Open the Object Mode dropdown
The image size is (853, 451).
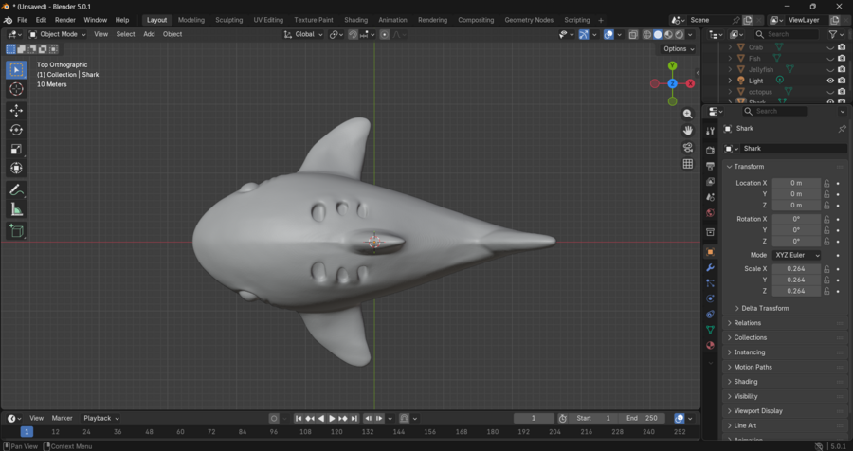57,34
